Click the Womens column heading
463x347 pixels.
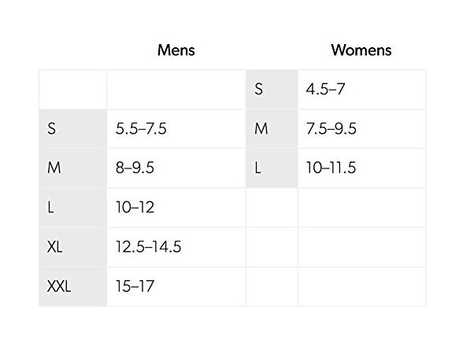click(x=361, y=50)
